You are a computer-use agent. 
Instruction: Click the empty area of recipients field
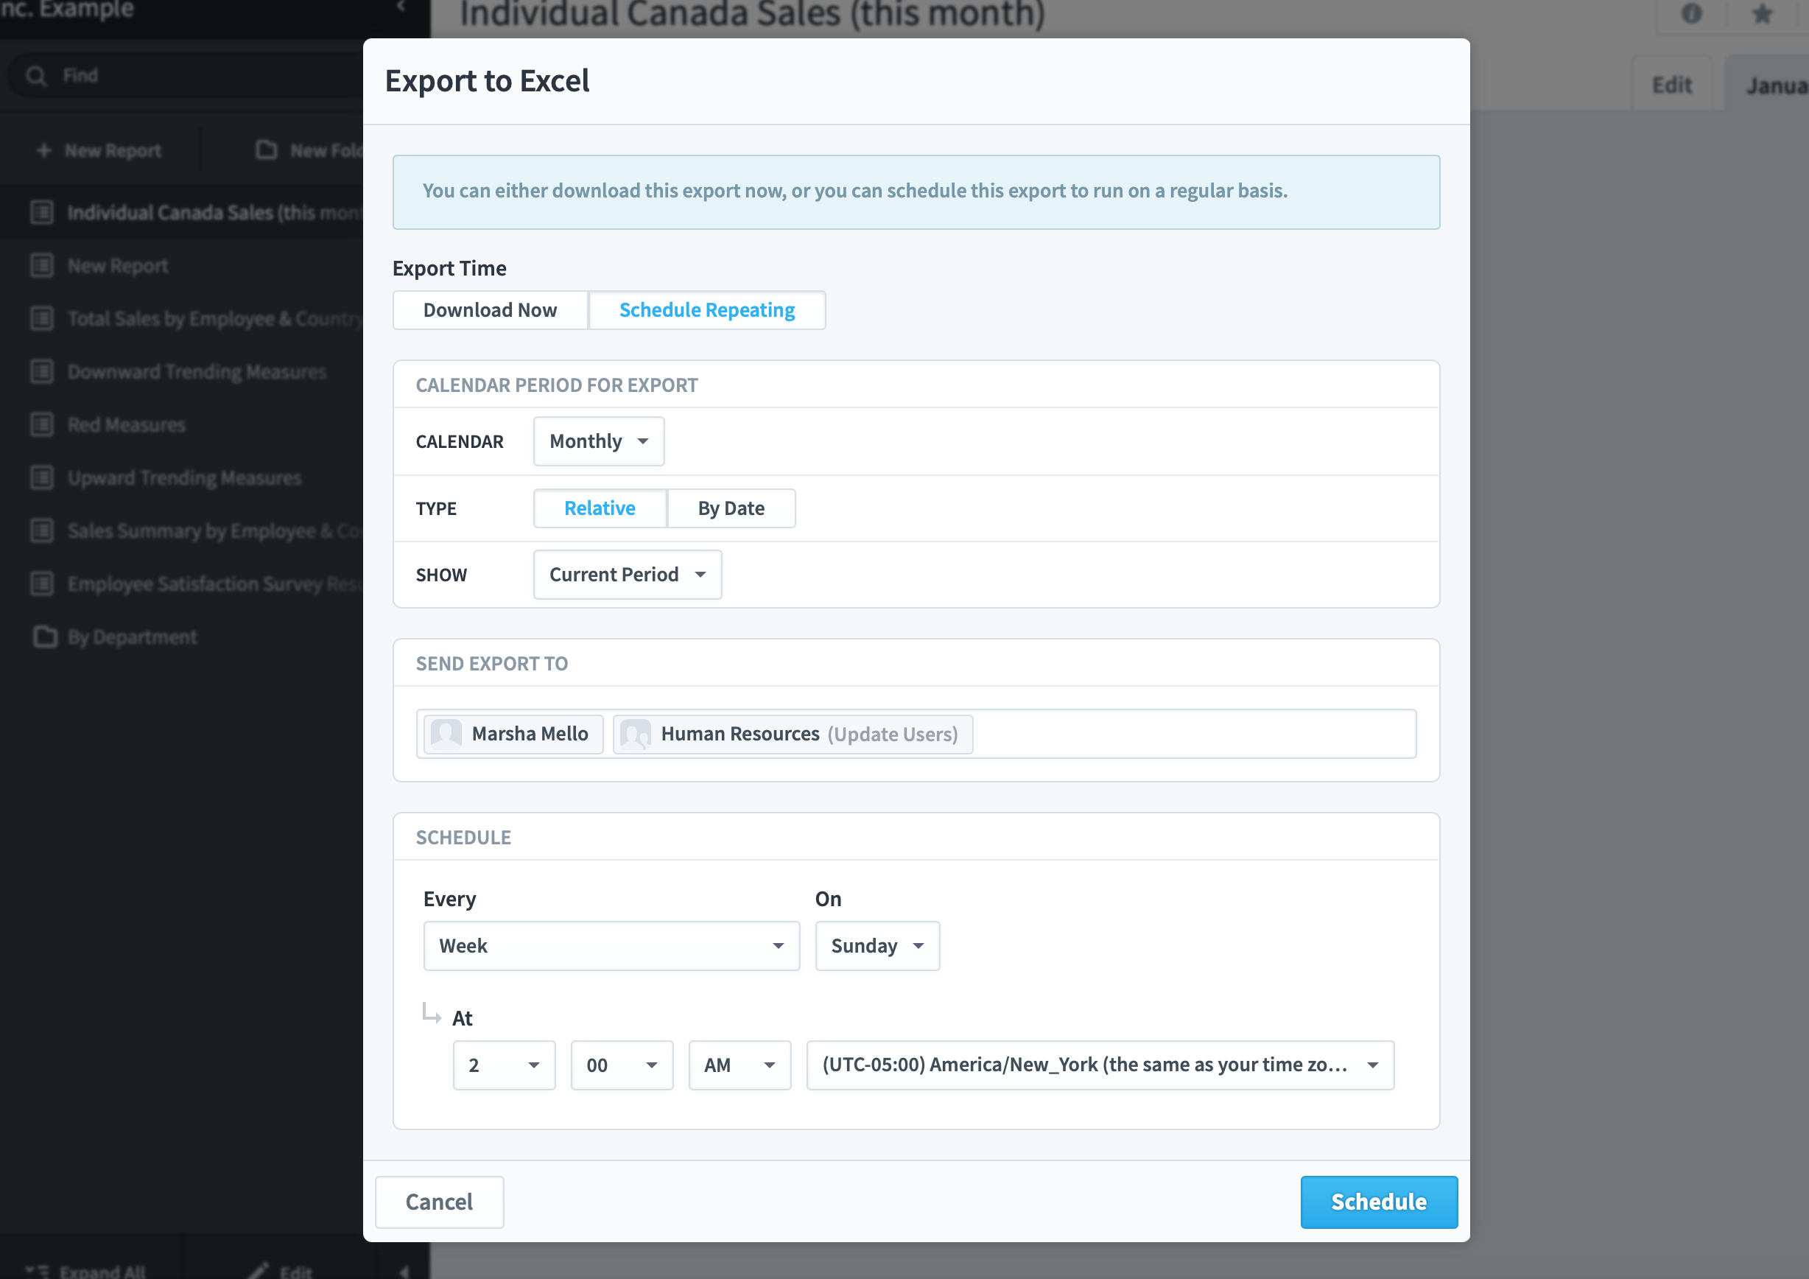[1194, 734]
